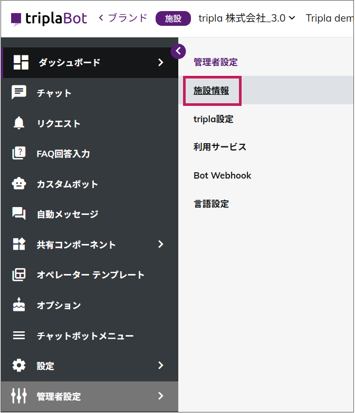Click the operator template layout icon
This screenshot has height=413, width=355.
(x=19, y=274)
